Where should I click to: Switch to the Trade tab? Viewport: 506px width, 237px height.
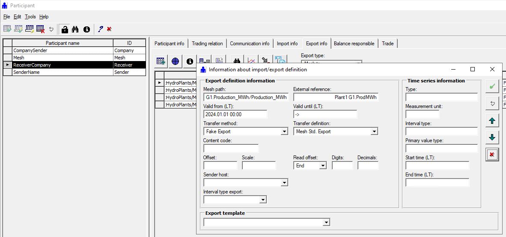(x=388, y=44)
